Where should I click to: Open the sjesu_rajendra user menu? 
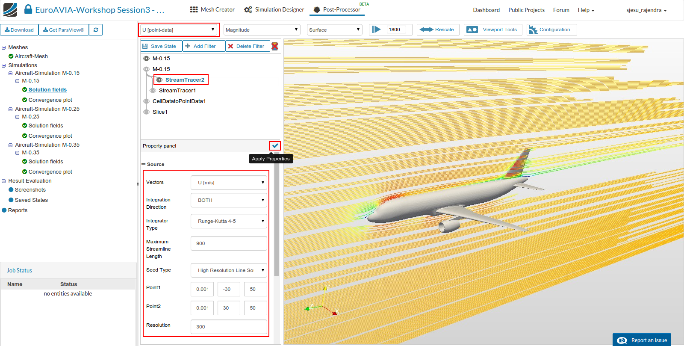coord(646,10)
